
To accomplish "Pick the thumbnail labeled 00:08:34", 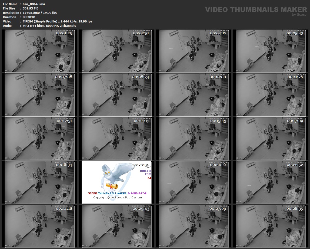I will [116, 95].
